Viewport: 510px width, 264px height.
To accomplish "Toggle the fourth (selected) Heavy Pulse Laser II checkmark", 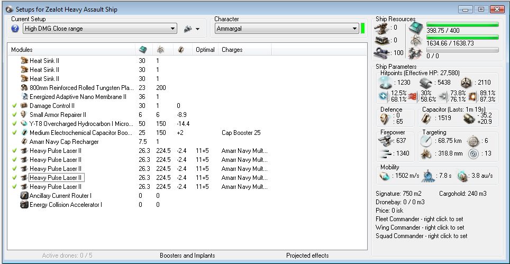I will click(x=14, y=178).
